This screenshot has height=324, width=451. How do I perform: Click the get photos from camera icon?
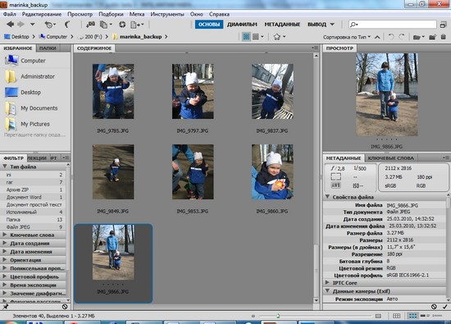90,25
